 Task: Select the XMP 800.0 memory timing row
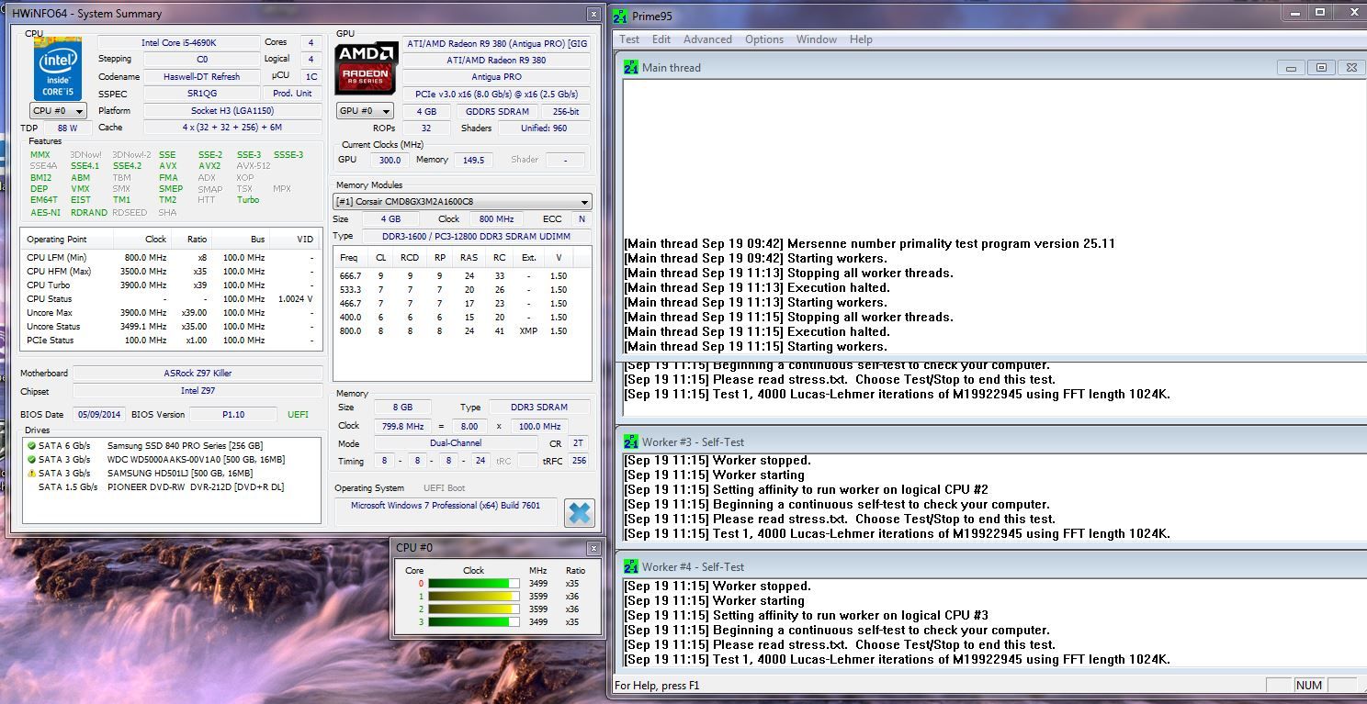[x=462, y=331]
